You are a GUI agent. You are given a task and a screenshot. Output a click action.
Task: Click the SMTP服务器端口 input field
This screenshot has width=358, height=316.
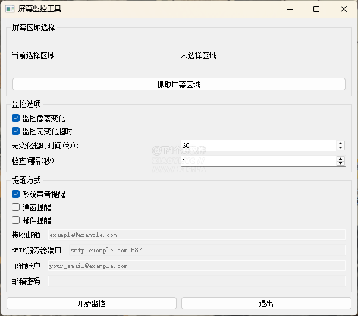pyautogui.click(x=208, y=250)
